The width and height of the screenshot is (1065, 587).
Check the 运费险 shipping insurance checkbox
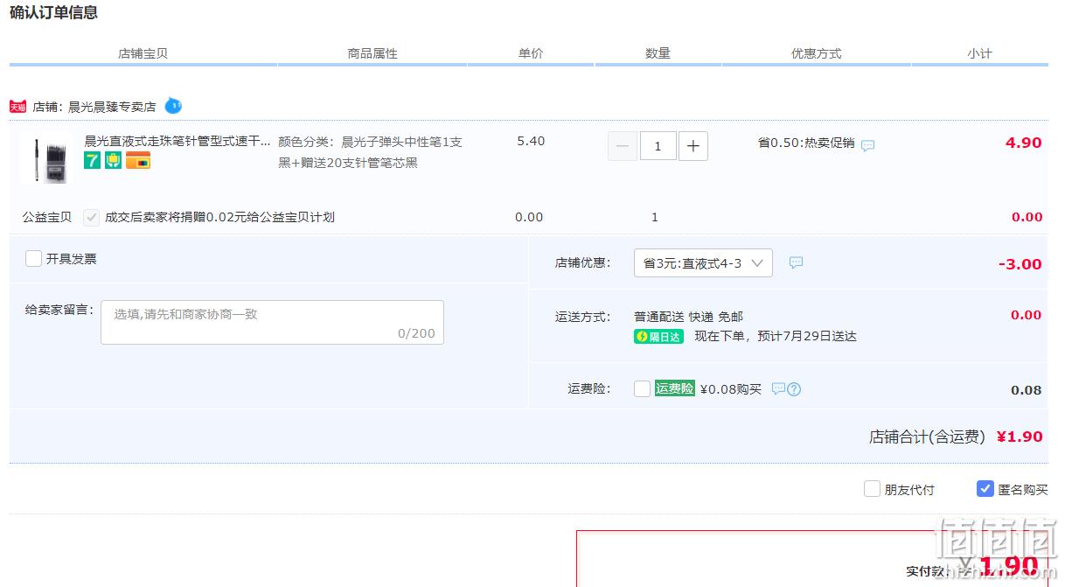[642, 388]
